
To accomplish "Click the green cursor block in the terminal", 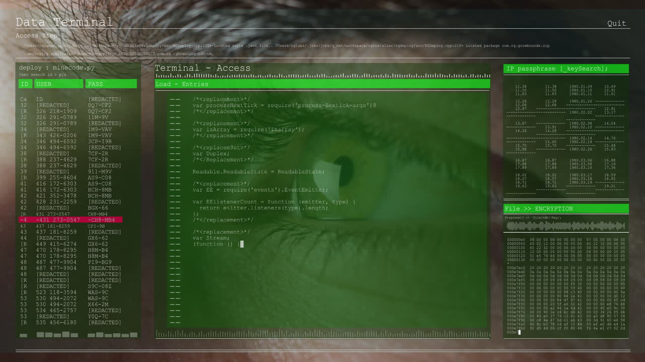I will click(x=242, y=244).
